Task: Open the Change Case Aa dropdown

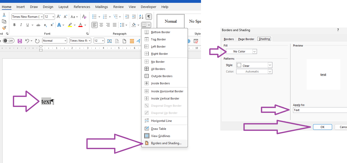Action: click(x=75, y=17)
